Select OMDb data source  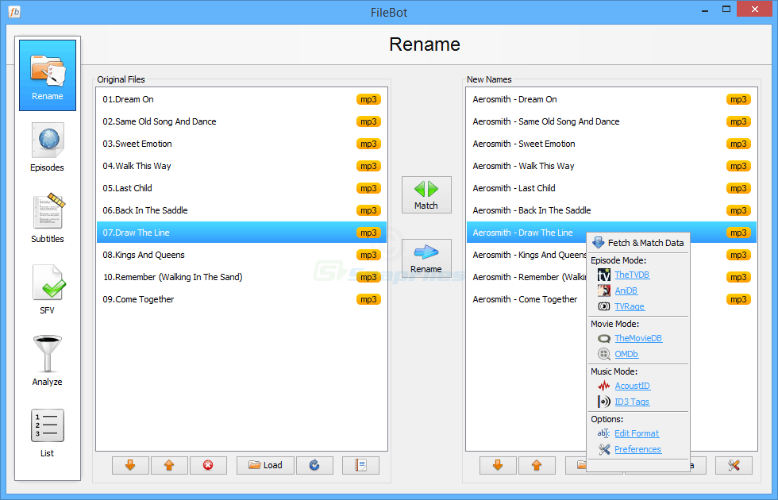pyautogui.click(x=626, y=354)
